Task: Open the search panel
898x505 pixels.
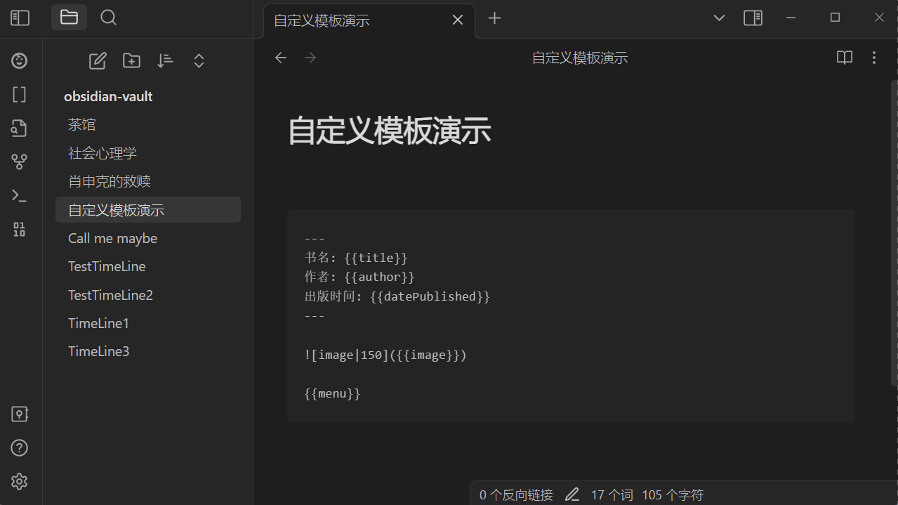Action: point(108,18)
